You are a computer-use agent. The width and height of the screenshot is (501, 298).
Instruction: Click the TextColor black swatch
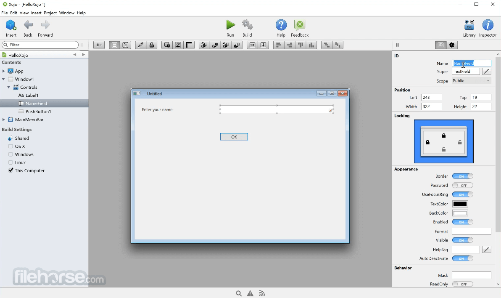(x=460, y=204)
